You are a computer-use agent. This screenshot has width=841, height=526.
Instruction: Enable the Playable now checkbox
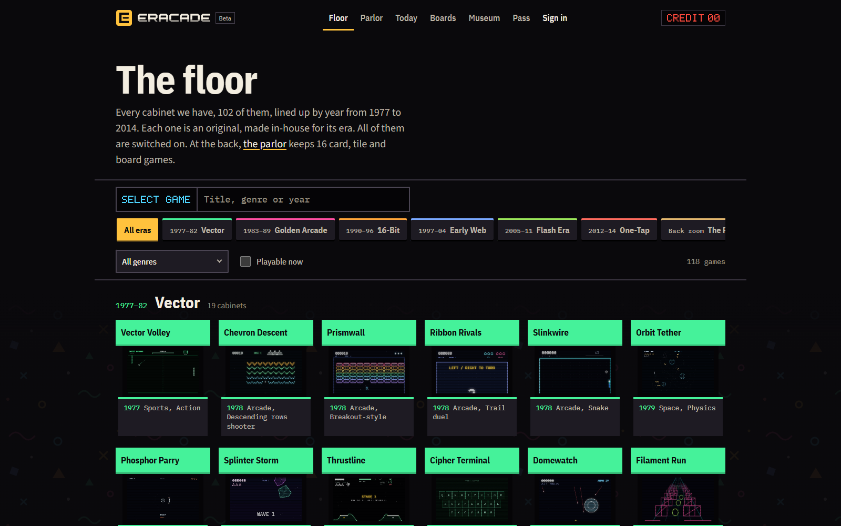[245, 261]
